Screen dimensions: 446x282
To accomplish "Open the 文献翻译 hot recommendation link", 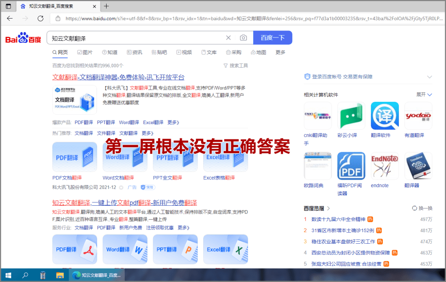I will click(x=128, y=133).
